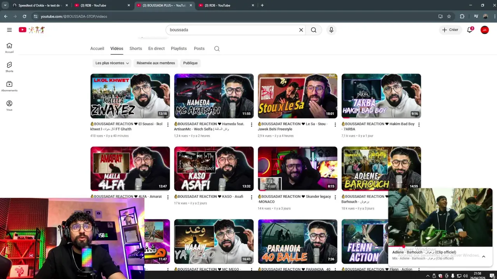Open the Vous section in sidebar

point(9,106)
